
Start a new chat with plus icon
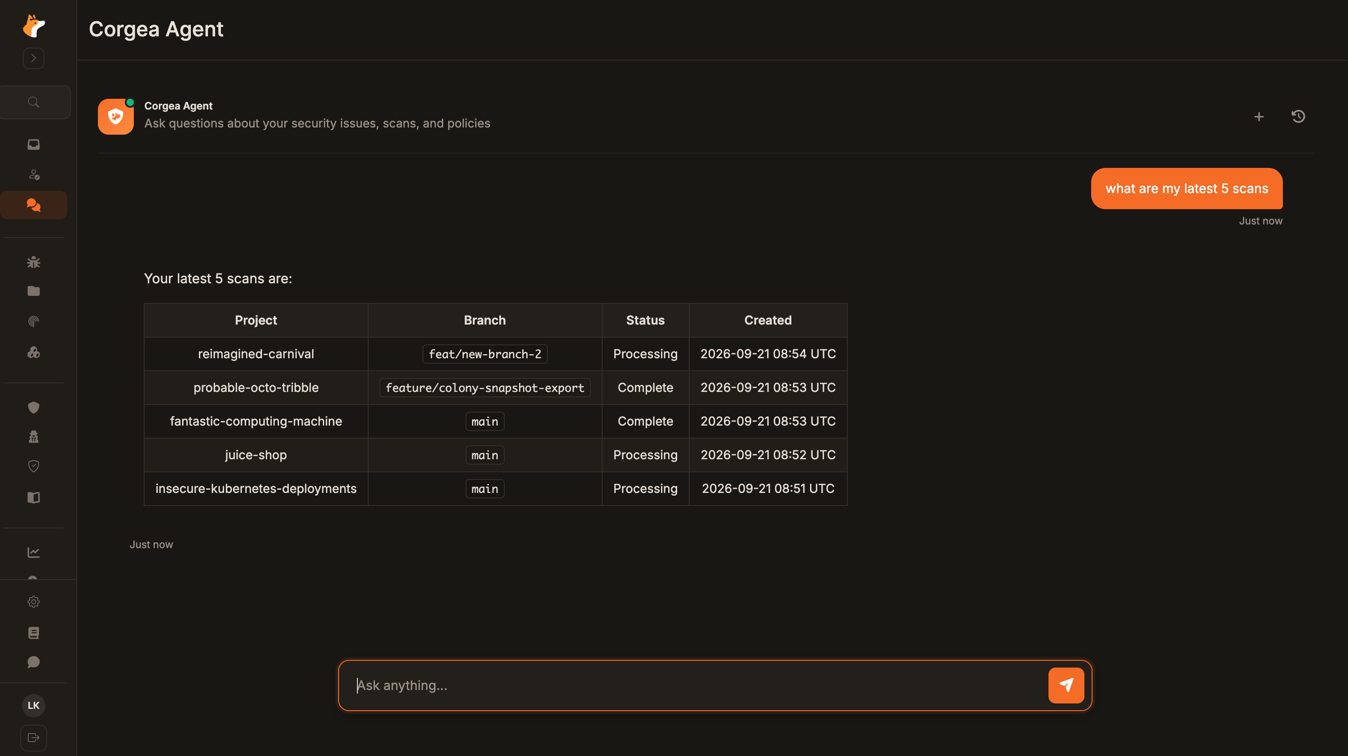[x=1259, y=117]
